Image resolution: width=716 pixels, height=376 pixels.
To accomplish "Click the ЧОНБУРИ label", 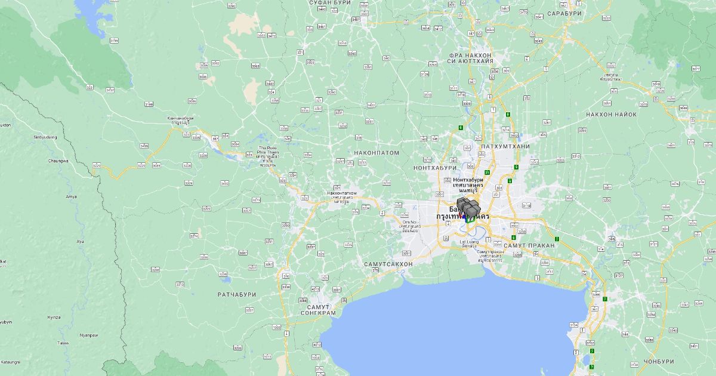I will point(659,362).
